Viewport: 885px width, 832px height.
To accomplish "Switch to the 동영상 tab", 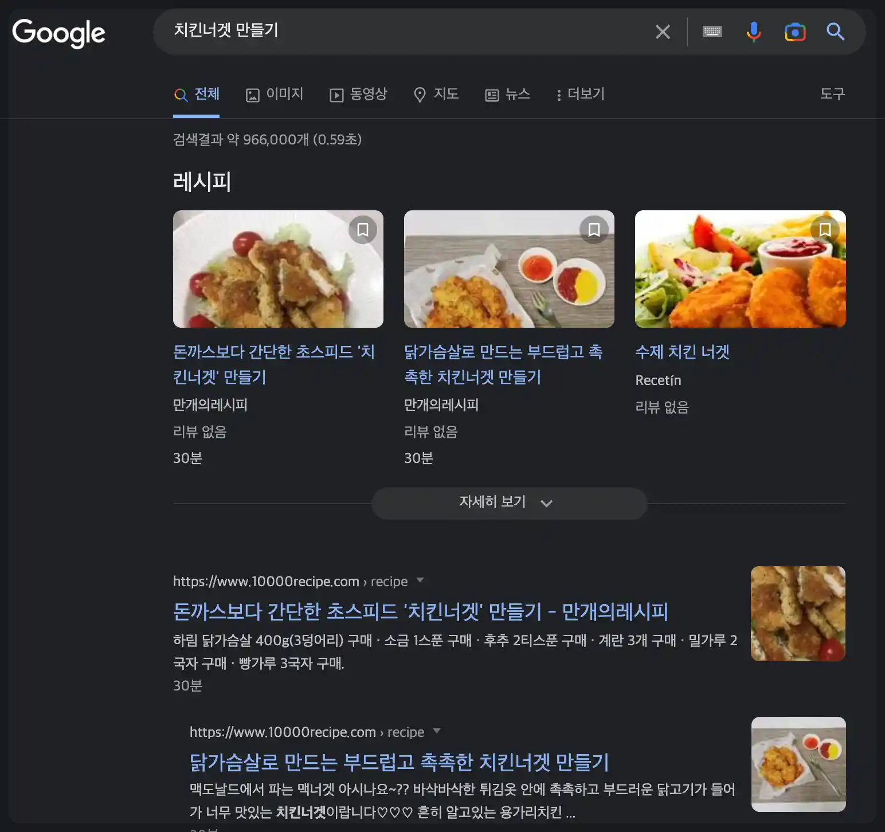I will pyautogui.click(x=358, y=95).
